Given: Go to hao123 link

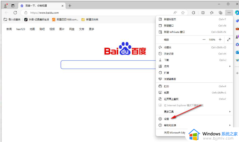Looking at the screenshot, I should [21, 29].
